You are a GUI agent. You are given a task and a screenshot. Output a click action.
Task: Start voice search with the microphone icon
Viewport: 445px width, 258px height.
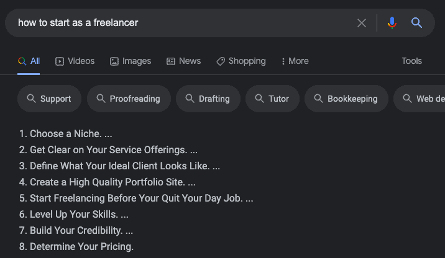pos(392,23)
